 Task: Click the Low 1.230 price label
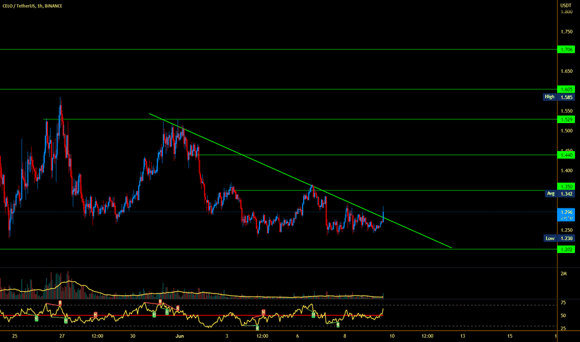point(559,239)
